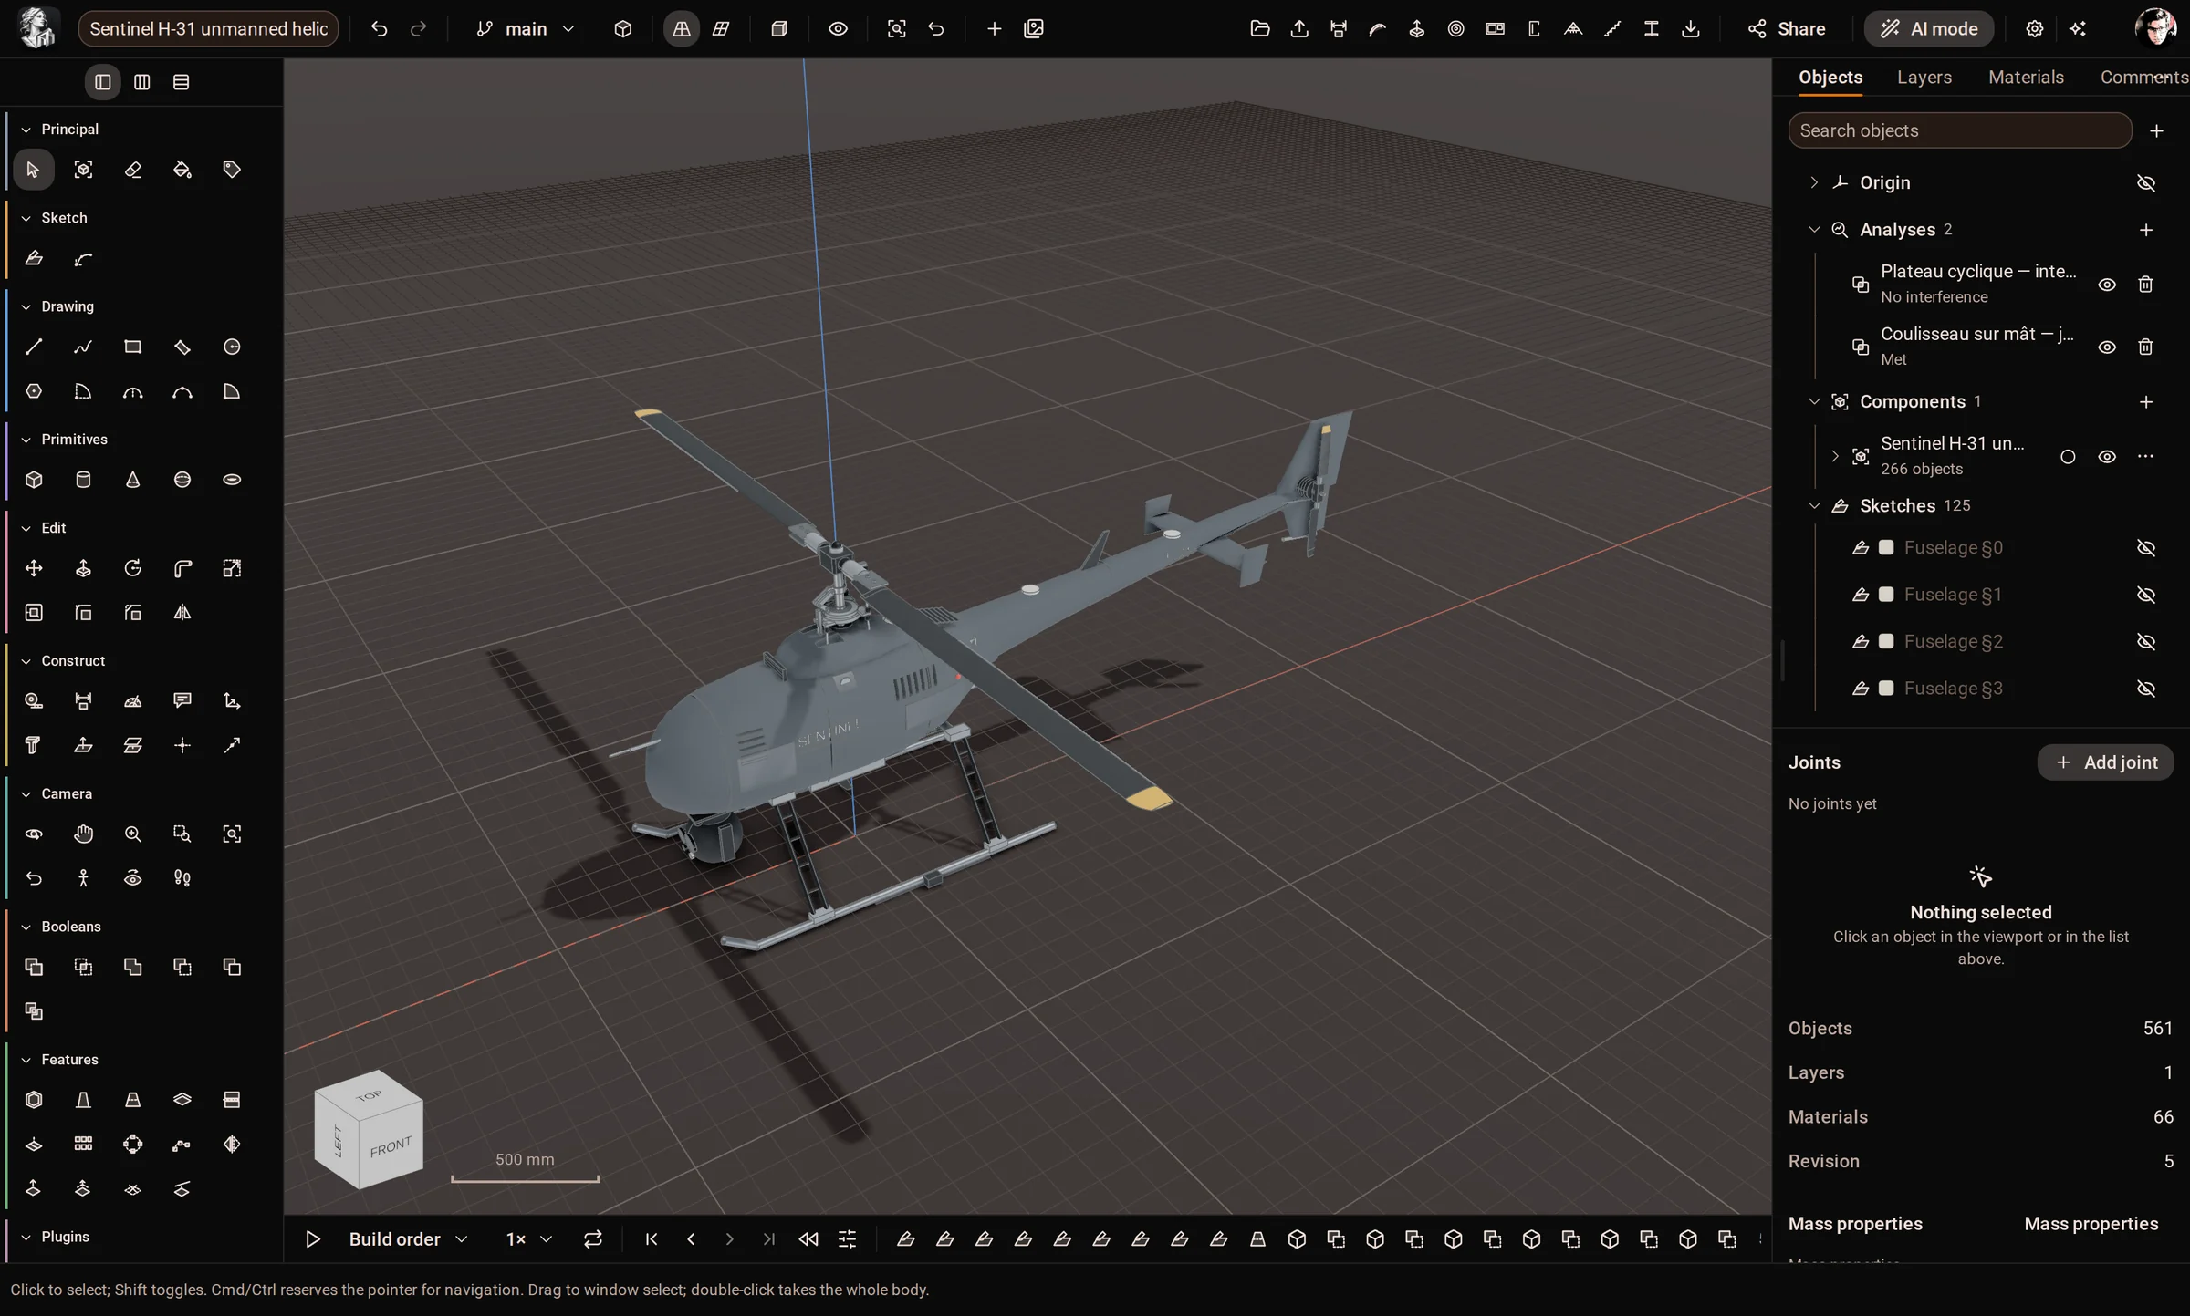Toggle Sentinel H-31 component visibility eye
The image size is (2190, 1316).
pyautogui.click(x=2107, y=457)
